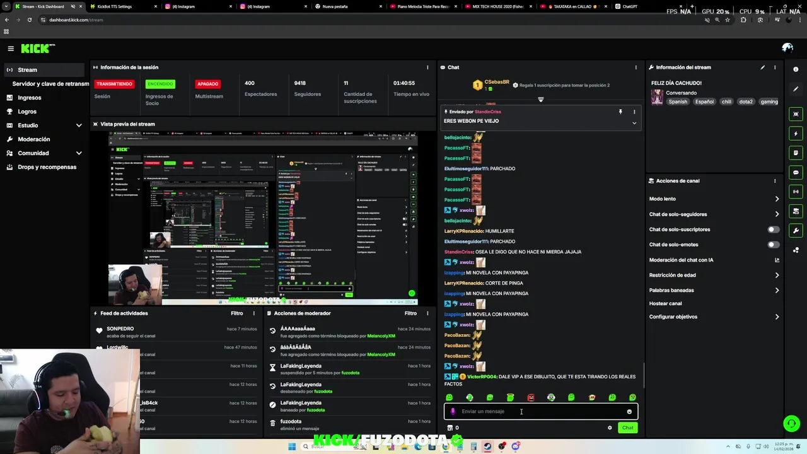Open Palabras baneadas submenu

777,290
